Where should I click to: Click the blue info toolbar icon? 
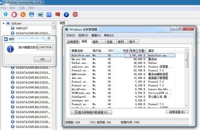pos(66,15)
